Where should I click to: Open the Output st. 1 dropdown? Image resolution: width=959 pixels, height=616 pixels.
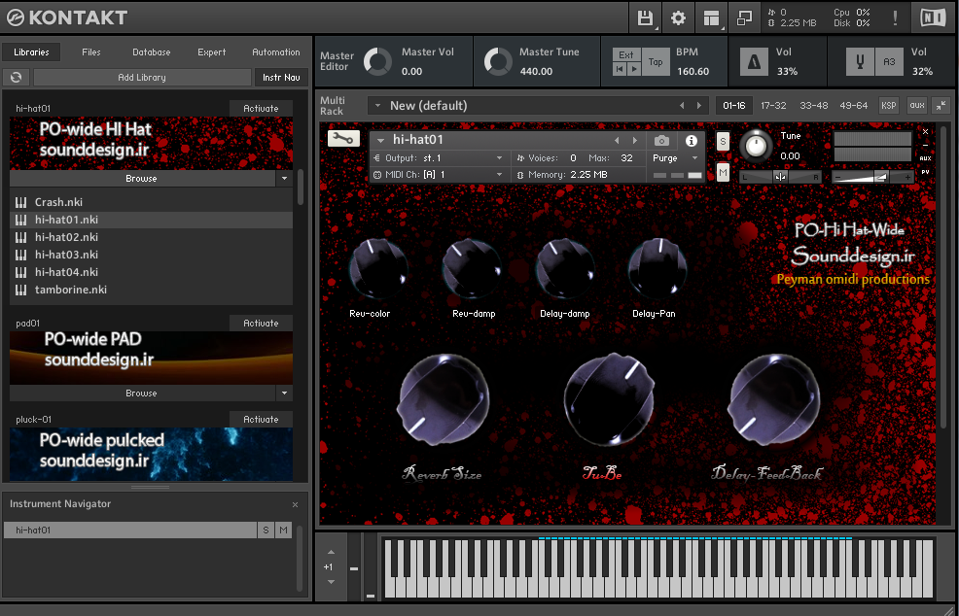pos(500,158)
